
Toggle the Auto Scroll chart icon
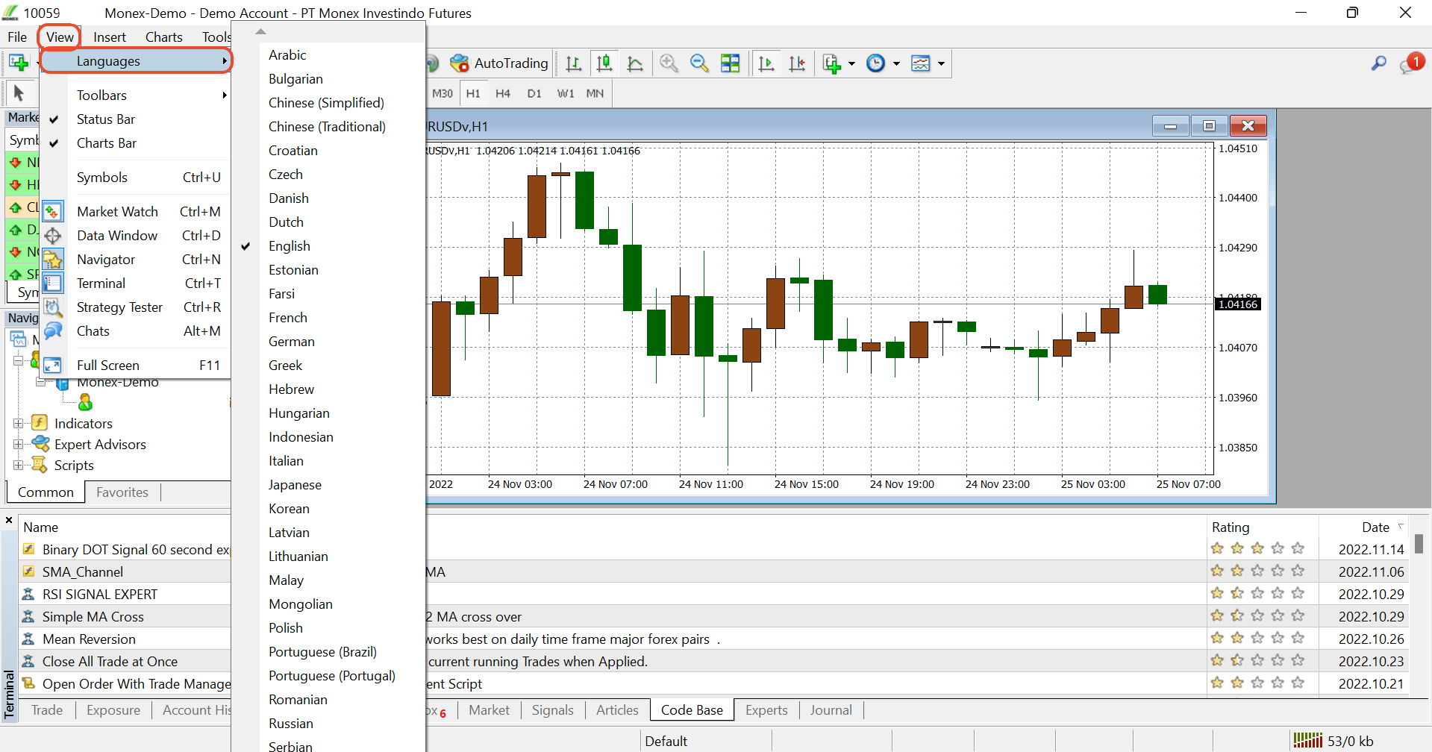pos(766,63)
